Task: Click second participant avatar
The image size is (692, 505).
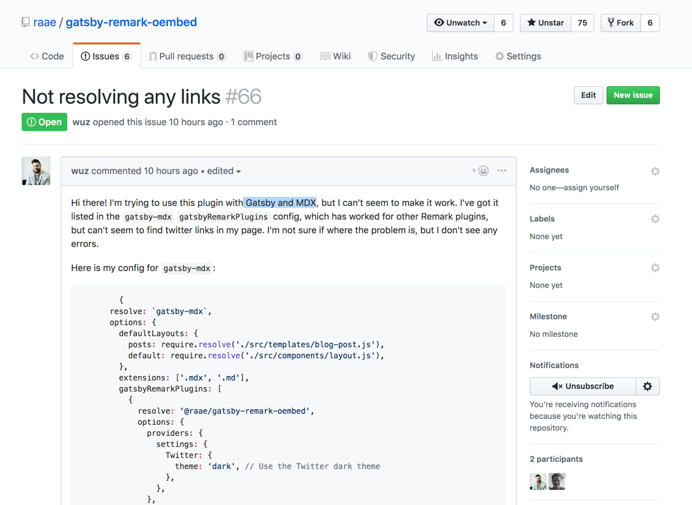Action: (557, 482)
